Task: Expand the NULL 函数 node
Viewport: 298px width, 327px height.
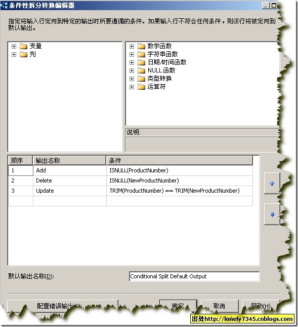Action: (132, 70)
